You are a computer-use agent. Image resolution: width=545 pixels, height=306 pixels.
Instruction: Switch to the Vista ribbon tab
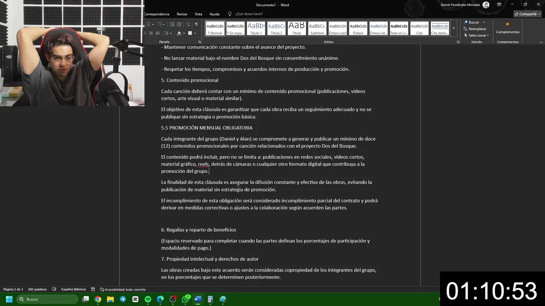(x=198, y=14)
